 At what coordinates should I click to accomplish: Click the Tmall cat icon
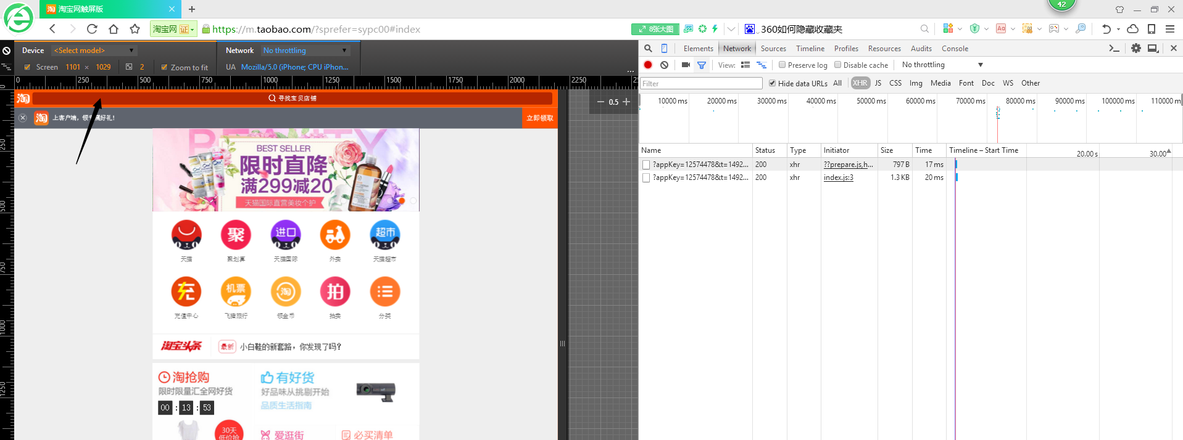(x=186, y=235)
